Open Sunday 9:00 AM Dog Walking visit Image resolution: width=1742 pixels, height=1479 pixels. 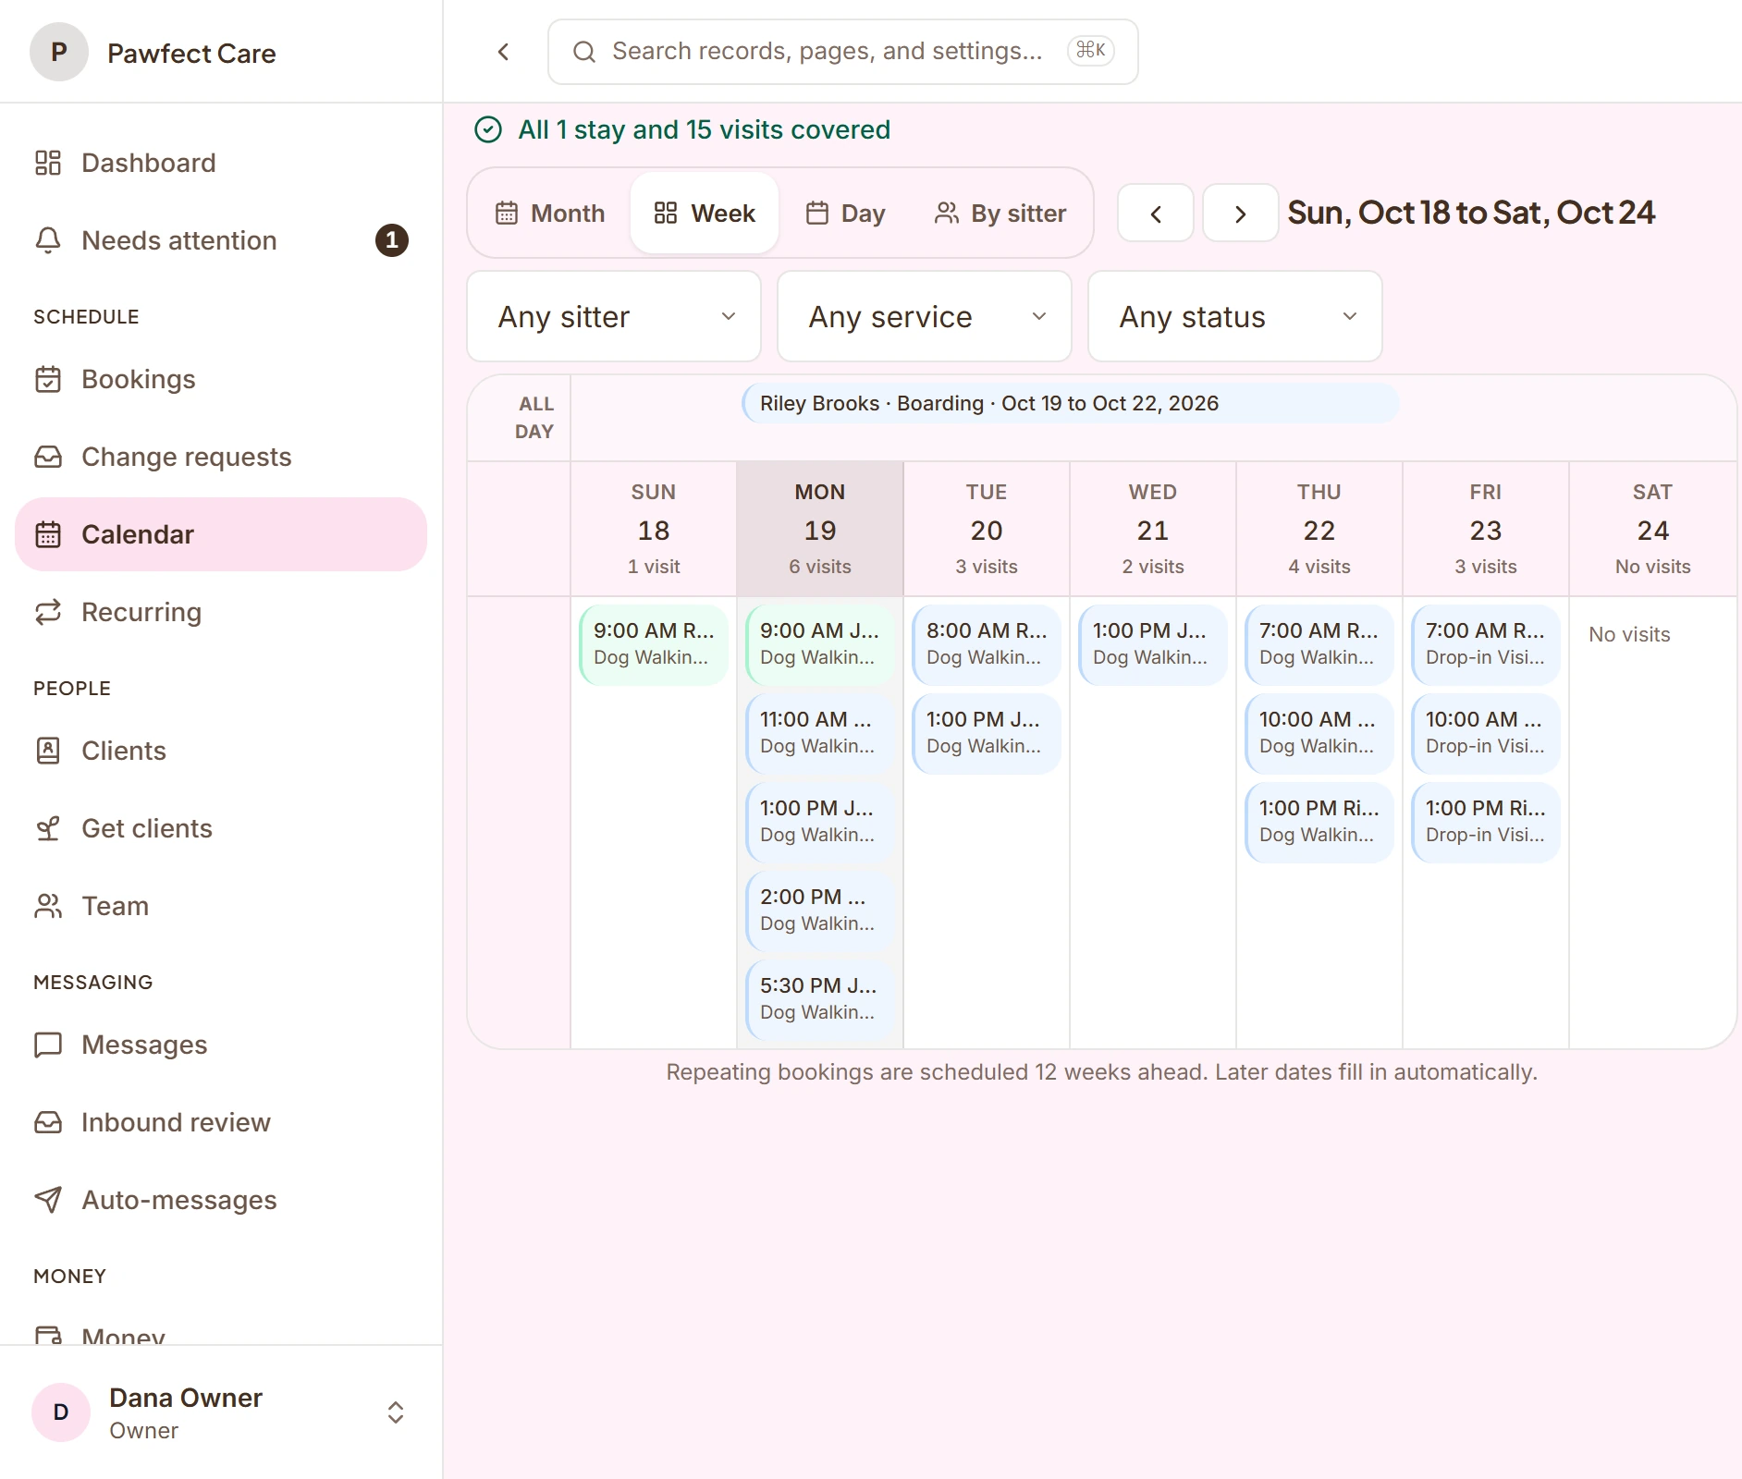tap(654, 644)
